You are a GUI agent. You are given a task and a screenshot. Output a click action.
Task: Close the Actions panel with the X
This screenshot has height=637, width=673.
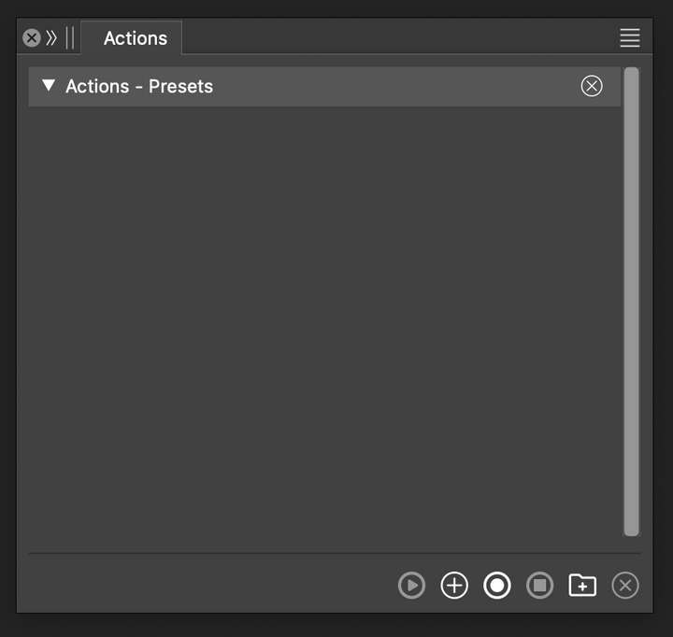coord(32,37)
